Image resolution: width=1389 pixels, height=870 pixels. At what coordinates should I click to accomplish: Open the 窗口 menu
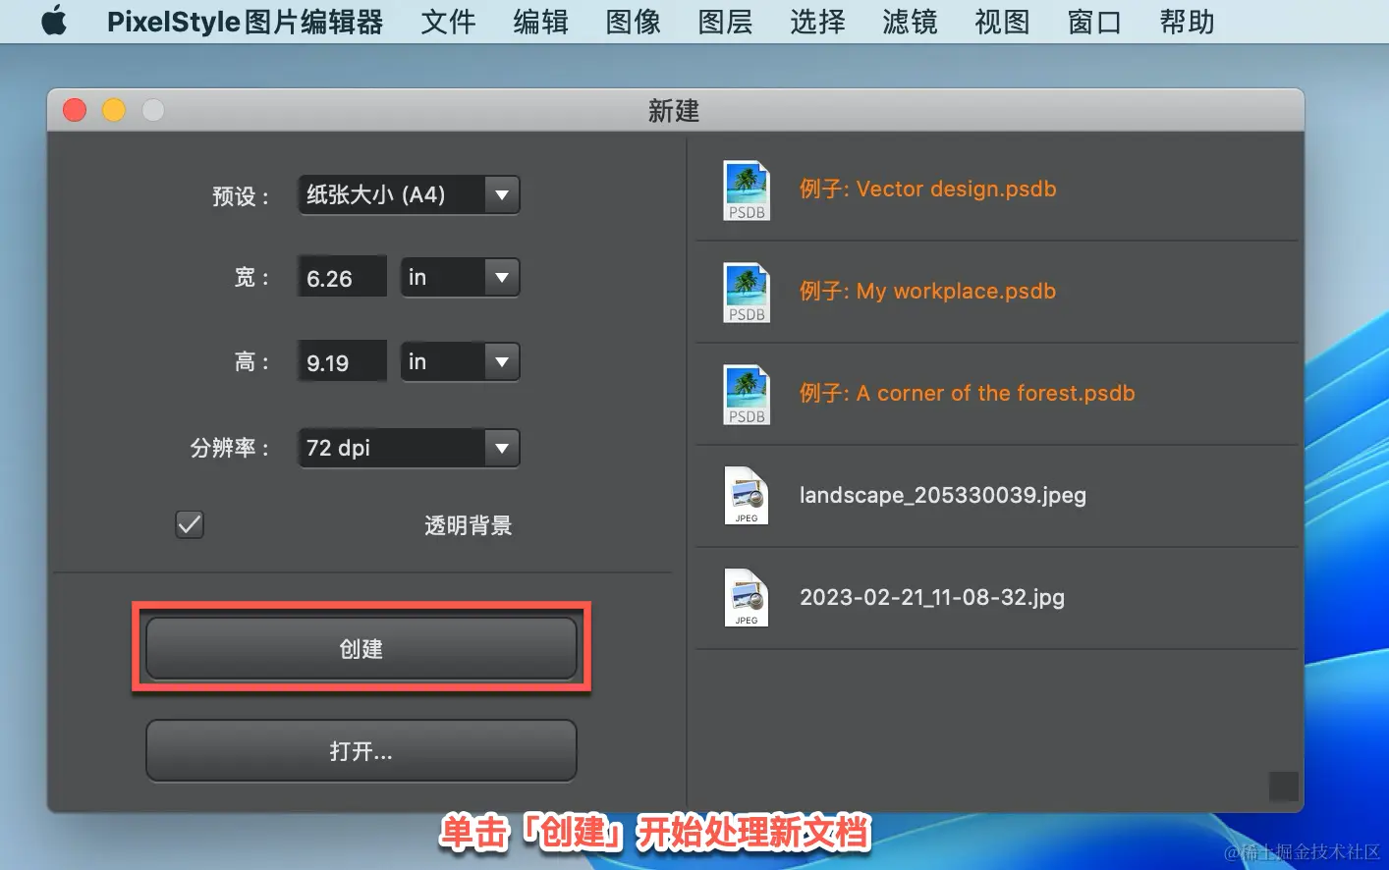coord(1094,22)
